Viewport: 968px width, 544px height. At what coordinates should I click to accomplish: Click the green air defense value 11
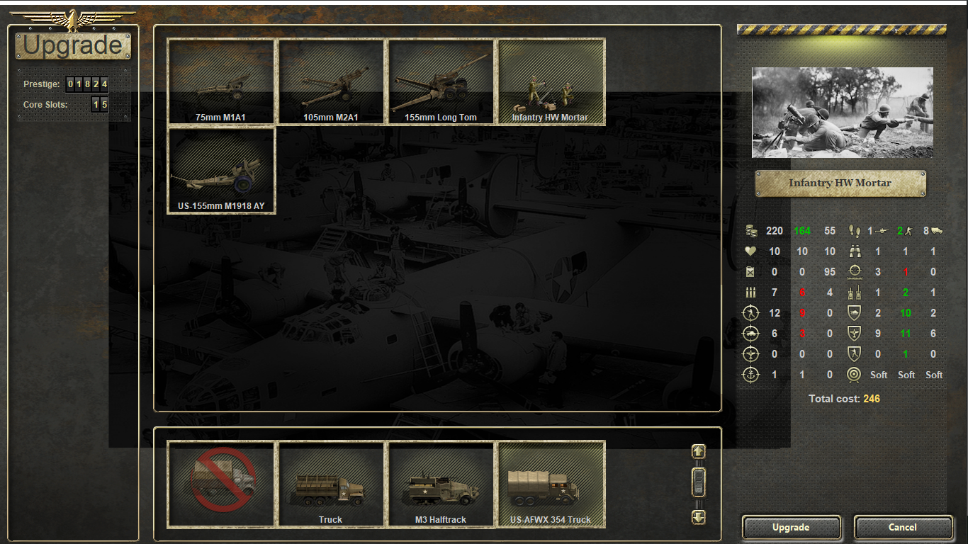[x=906, y=334]
